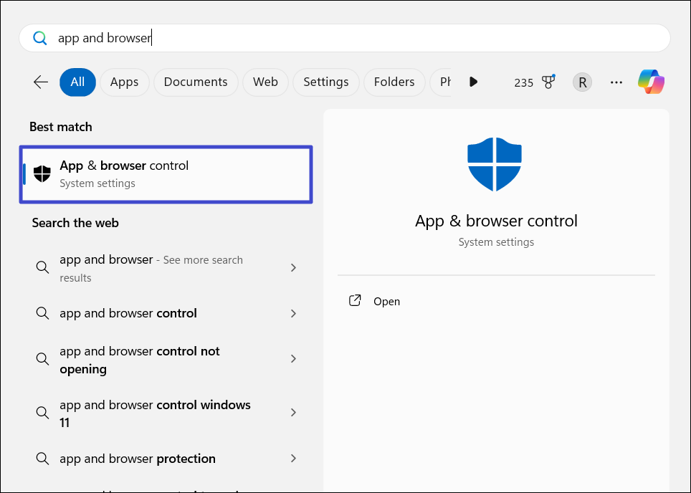Switch to the Web filter tab
691x493 pixels.
tap(265, 82)
